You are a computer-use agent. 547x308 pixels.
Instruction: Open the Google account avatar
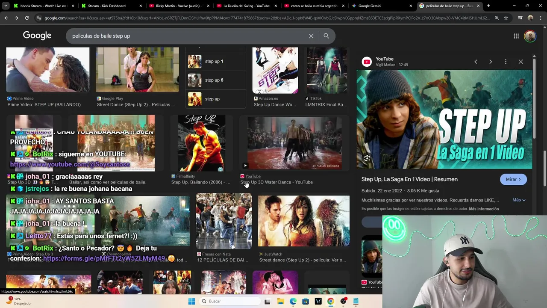530,36
